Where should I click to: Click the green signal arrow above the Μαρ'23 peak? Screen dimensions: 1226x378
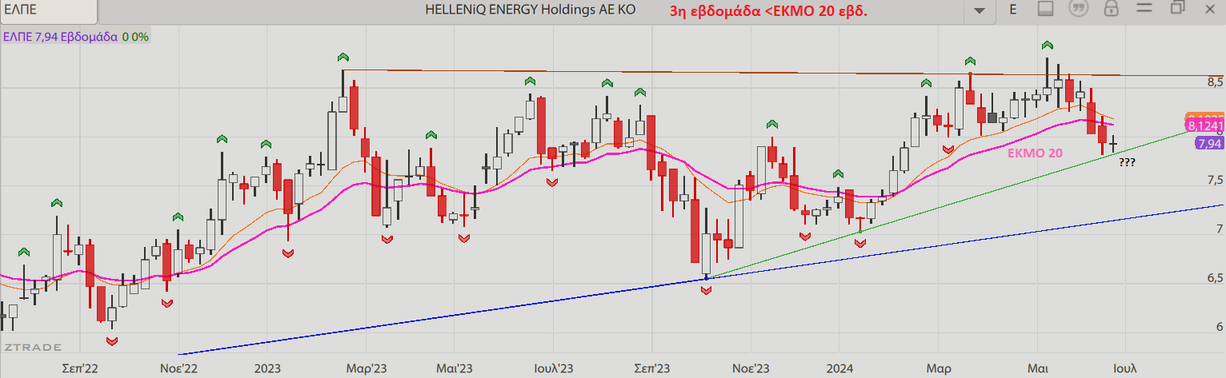click(x=343, y=57)
